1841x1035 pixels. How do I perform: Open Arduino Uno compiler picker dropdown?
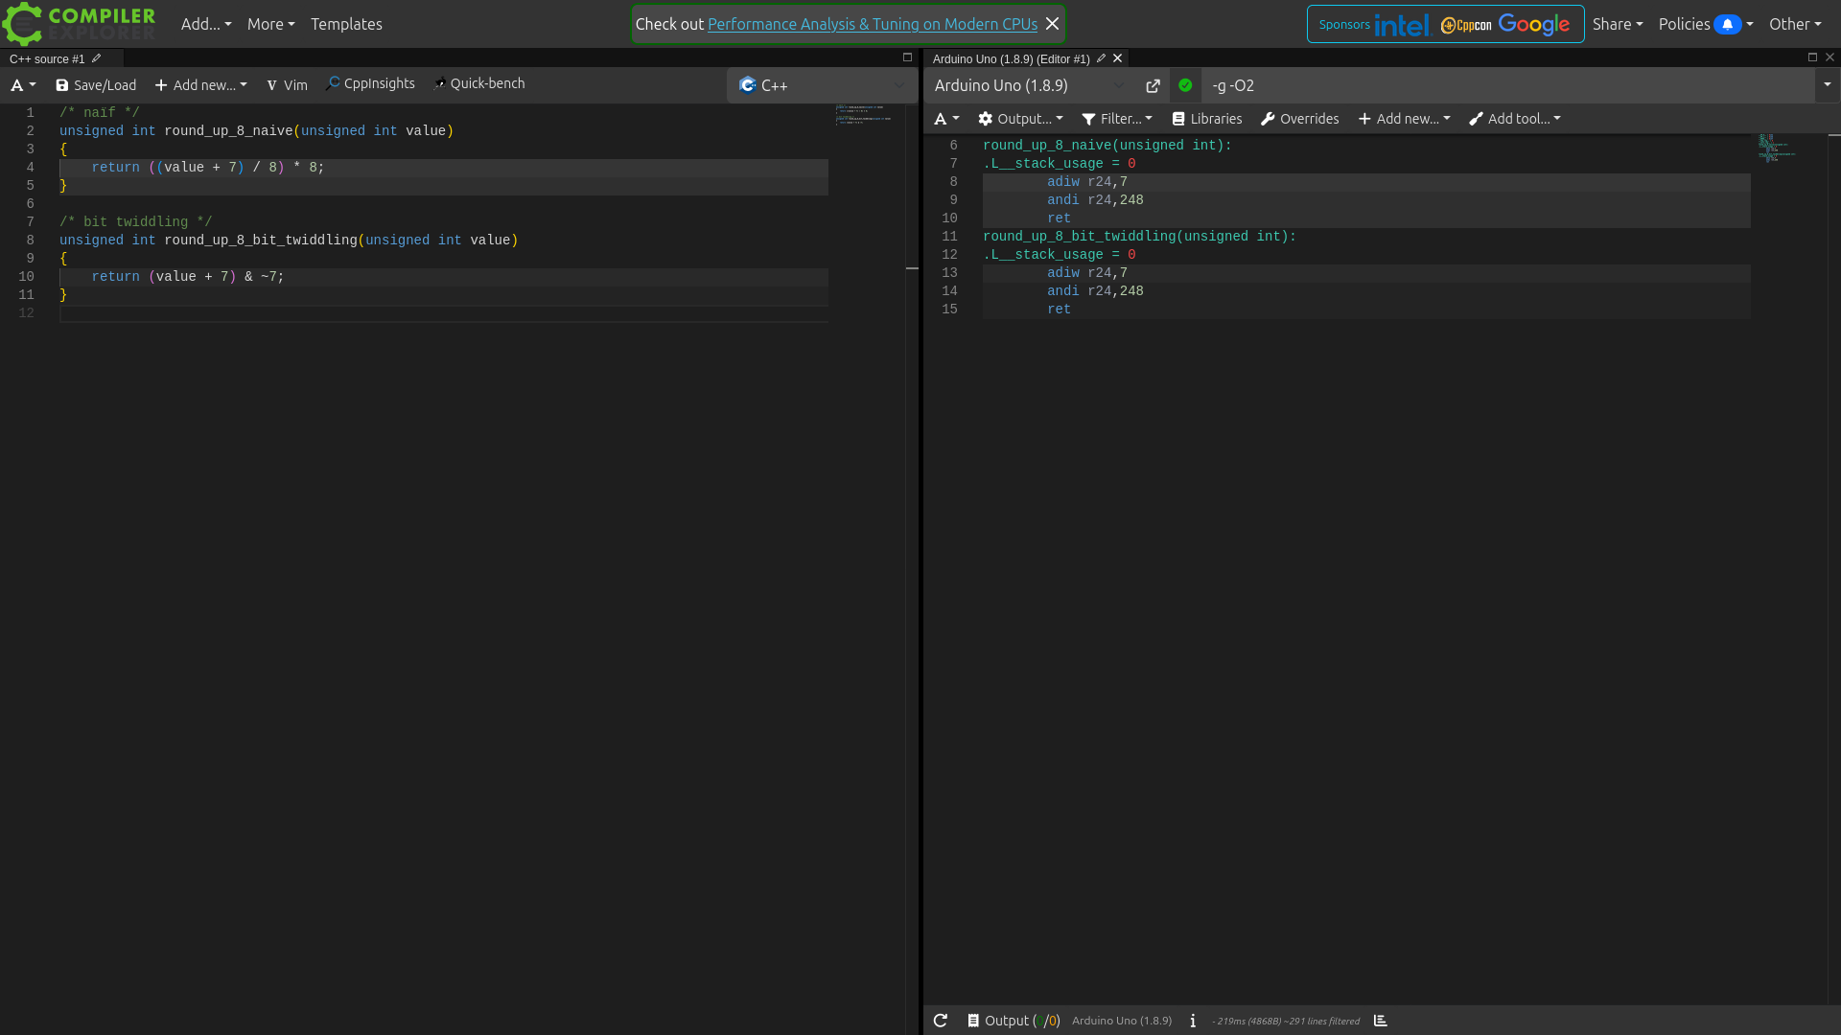(1030, 85)
